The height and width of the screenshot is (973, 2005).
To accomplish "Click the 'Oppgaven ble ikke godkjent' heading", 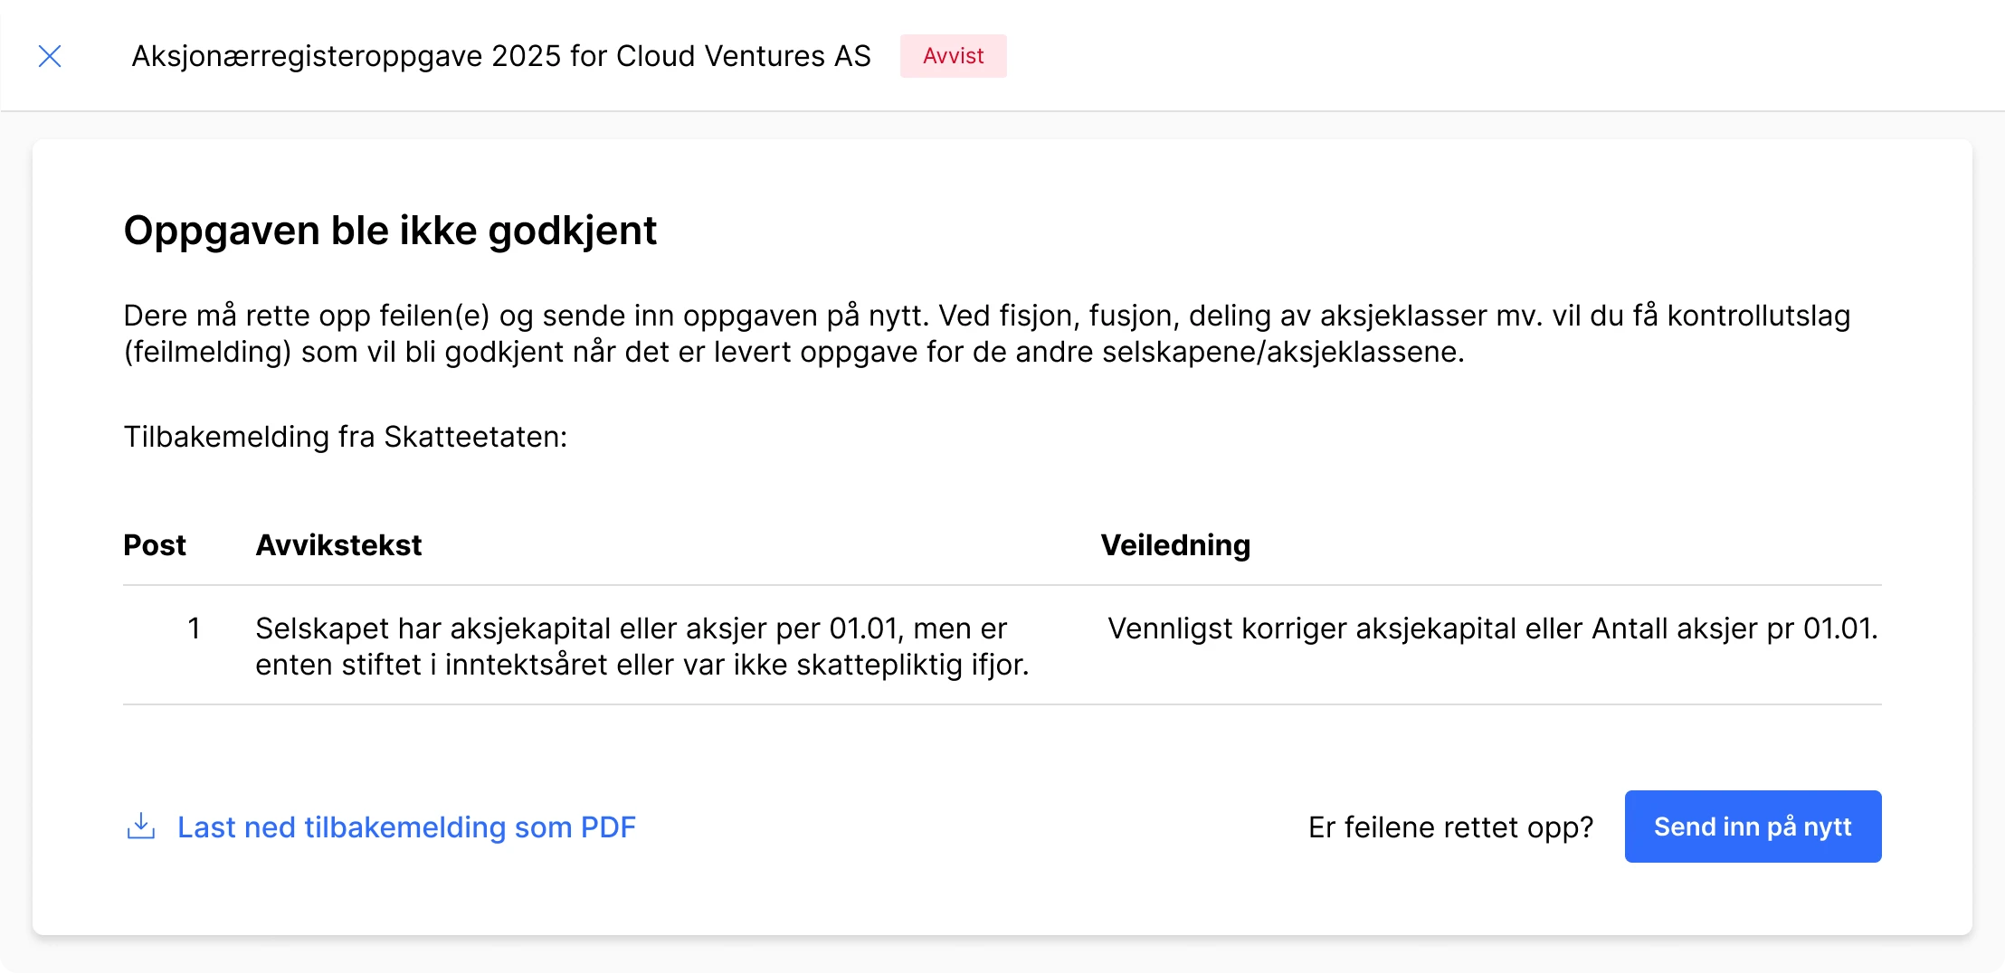I will click(x=390, y=231).
